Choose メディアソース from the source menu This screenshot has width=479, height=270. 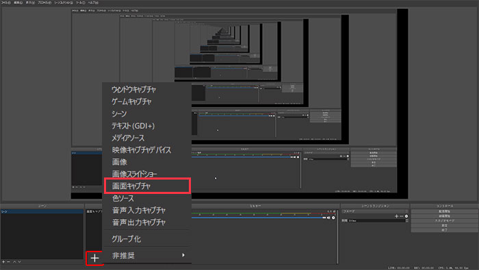pos(128,138)
